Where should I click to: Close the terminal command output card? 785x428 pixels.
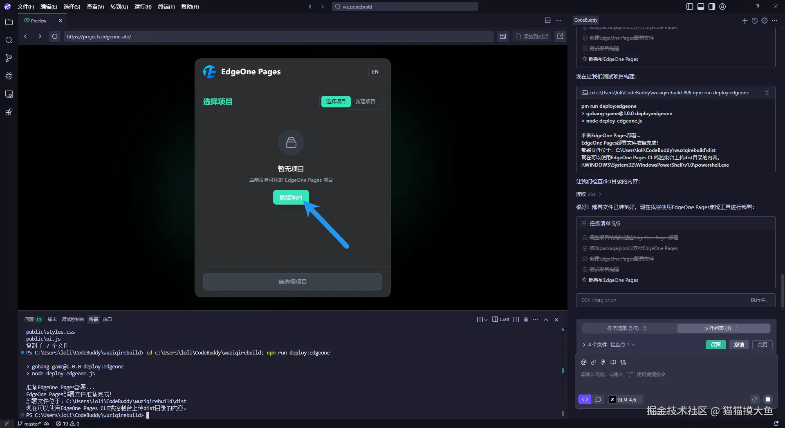[767, 93]
